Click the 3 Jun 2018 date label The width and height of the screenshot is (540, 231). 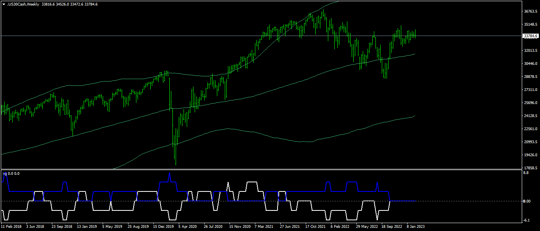pos(35,227)
